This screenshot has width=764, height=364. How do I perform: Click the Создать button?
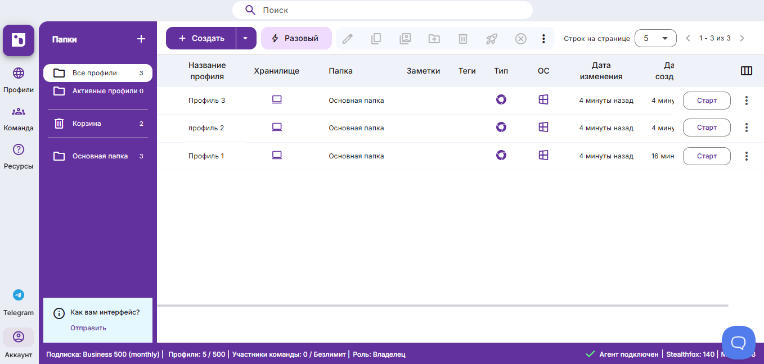coord(201,38)
